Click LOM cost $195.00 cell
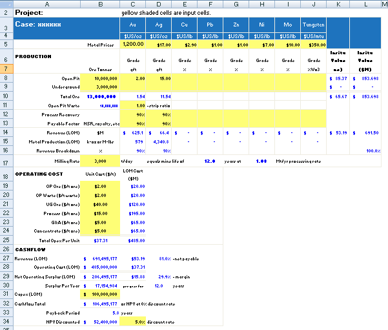Image resolution: width=388 pixels, height=330 pixels. tap(133, 213)
